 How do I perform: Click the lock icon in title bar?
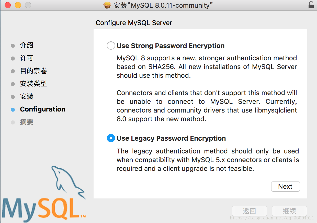311,5
